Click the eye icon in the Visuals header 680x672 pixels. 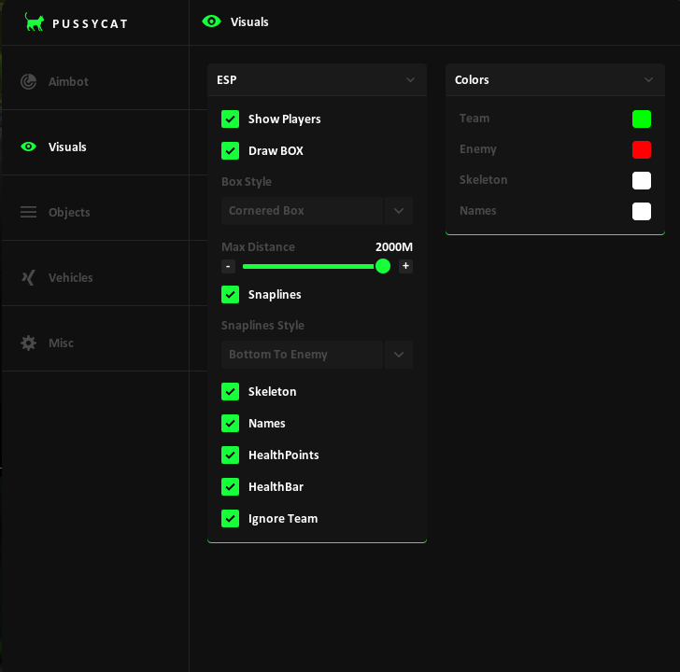coord(212,21)
